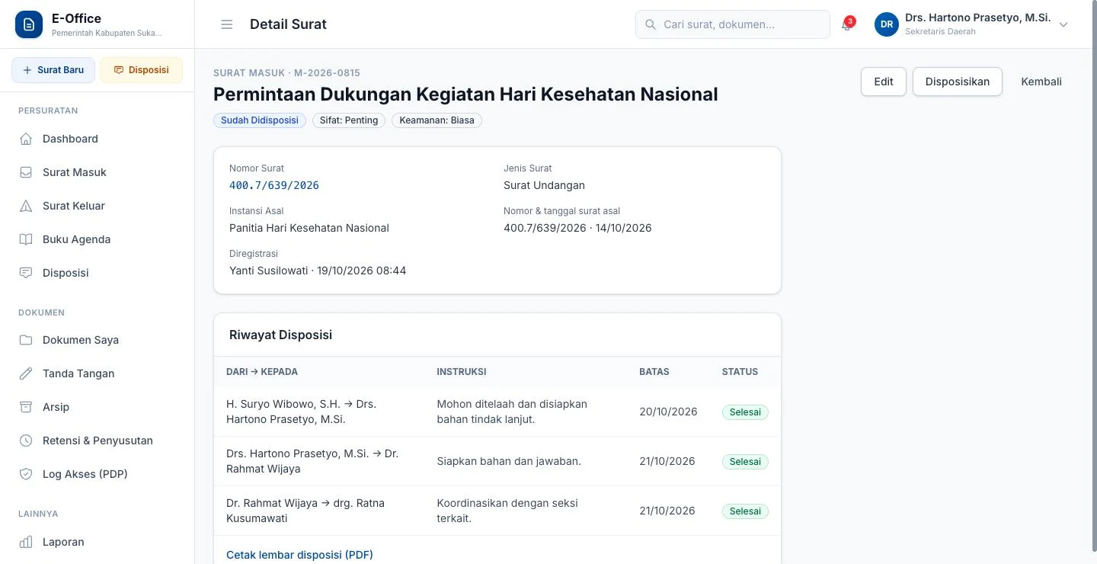Click 'Panitia Hari Kesehatan Nasional' value
The width and height of the screenshot is (1097, 564).
coord(309,228)
